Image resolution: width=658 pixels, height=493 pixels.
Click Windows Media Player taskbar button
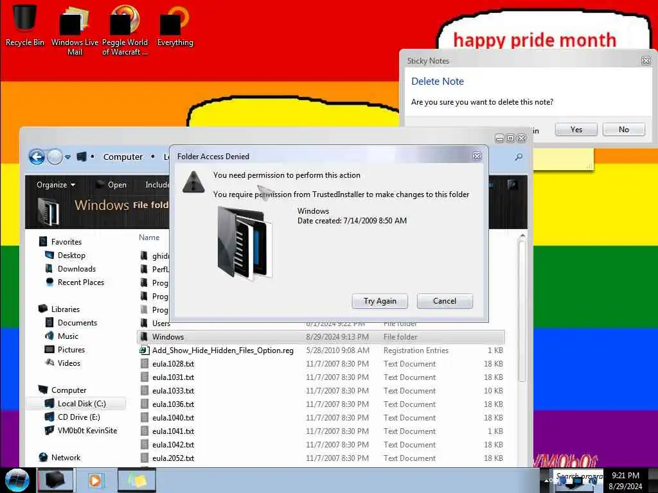[x=95, y=480]
